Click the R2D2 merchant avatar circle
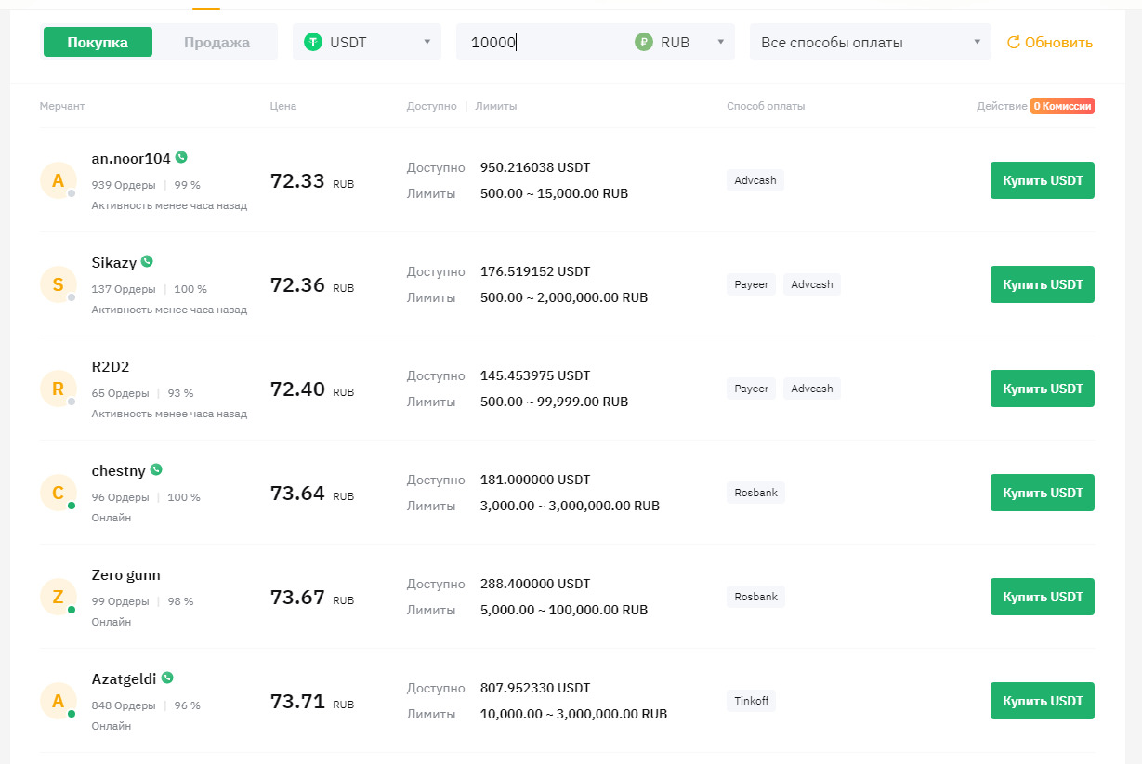Viewport: 1142px width, 764px height. click(58, 389)
